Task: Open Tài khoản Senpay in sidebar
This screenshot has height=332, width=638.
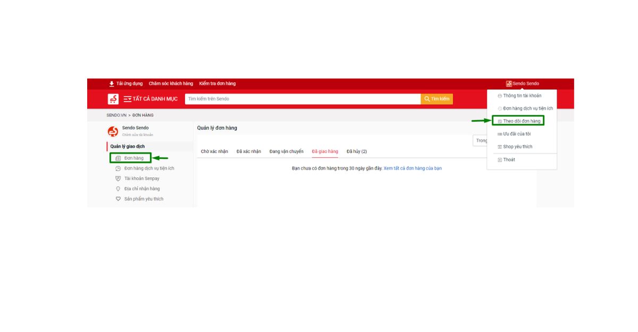Action: click(142, 178)
